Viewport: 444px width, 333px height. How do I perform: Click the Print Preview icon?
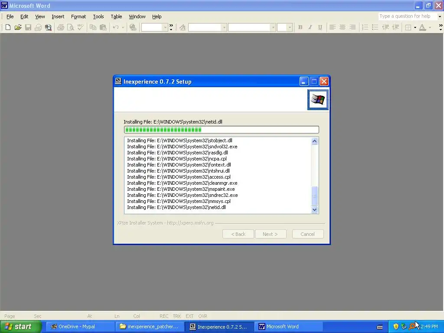click(71, 27)
